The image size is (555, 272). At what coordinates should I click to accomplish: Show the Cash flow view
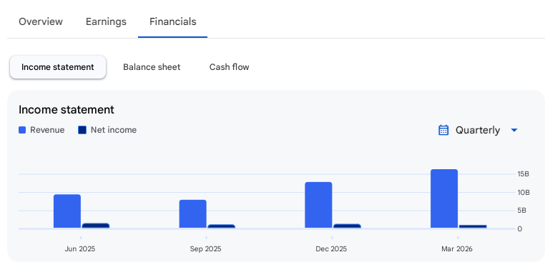(229, 67)
